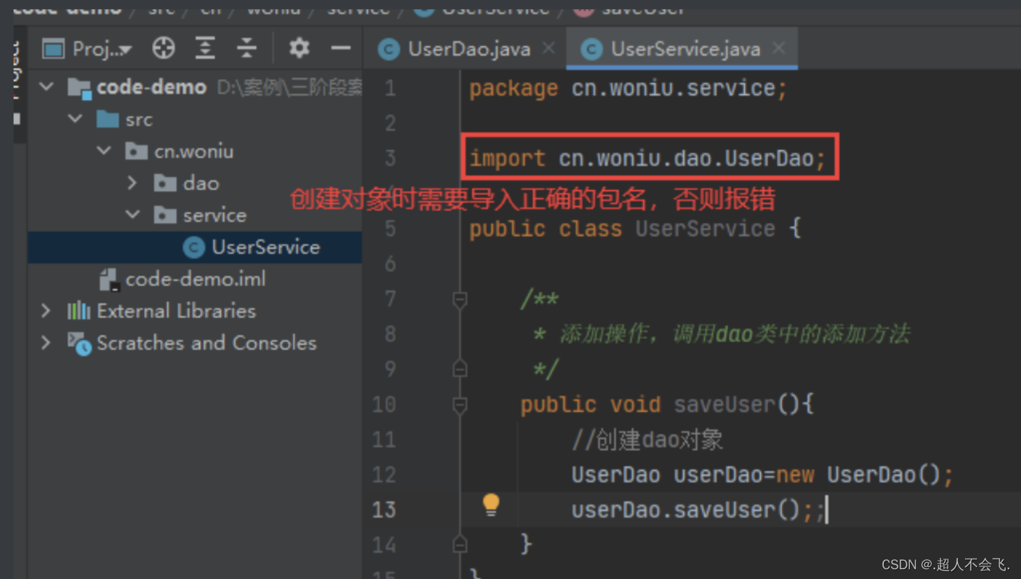Collapse the code-demo project root
The width and height of the screenshot is (1021, 579).
[46, 87]
